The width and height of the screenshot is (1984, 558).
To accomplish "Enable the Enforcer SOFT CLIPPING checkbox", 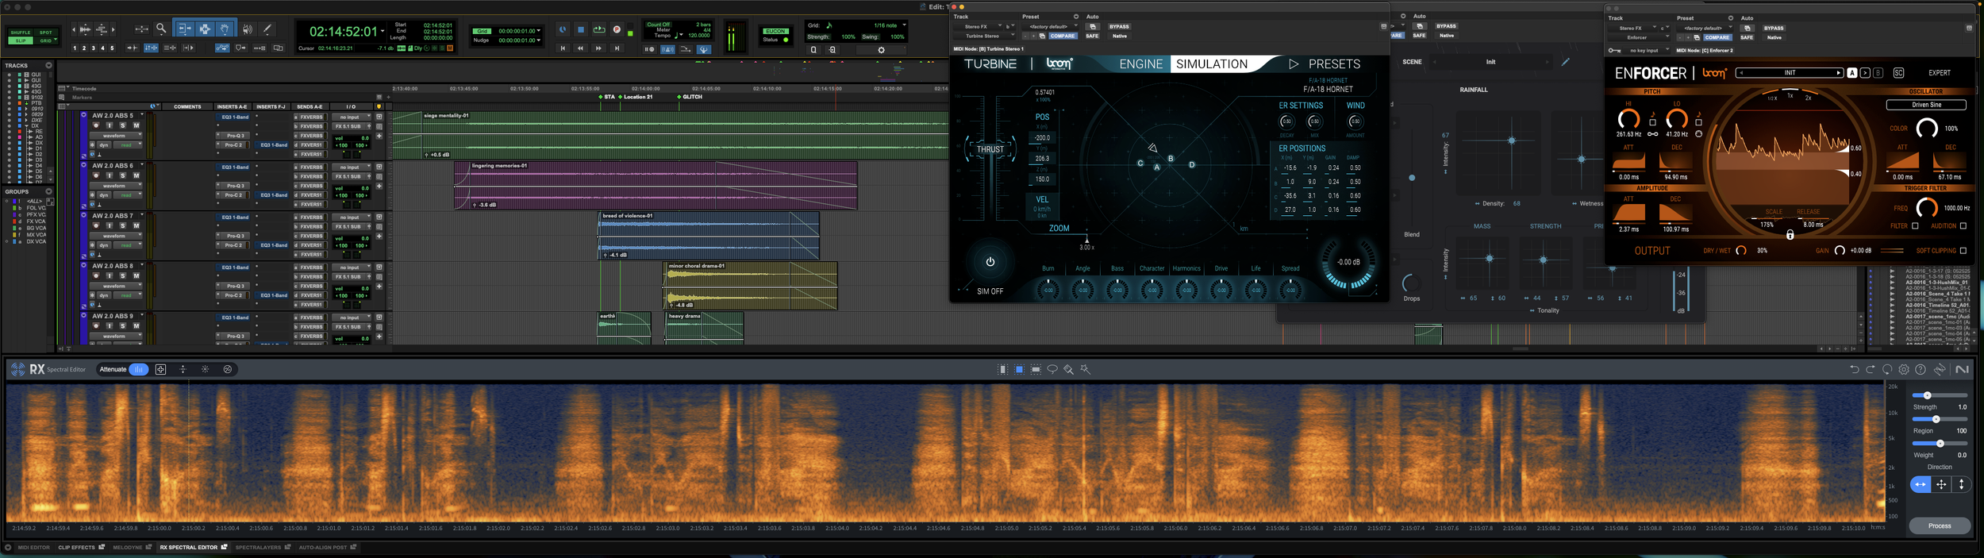I will tap(1963, 251).
